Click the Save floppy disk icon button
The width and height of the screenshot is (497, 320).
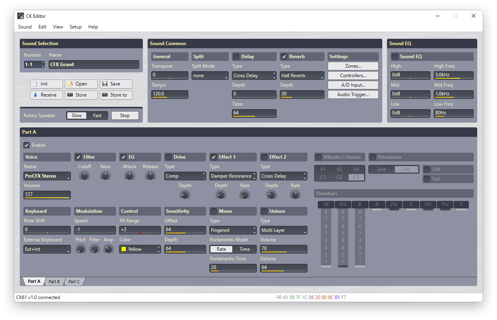tap(116, 84)
